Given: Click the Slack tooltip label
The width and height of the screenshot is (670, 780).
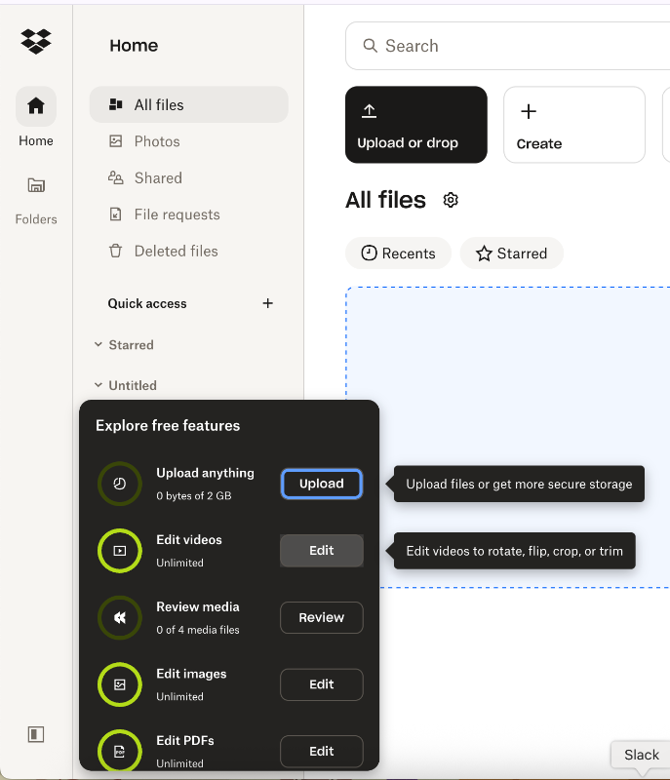Looking at the screenshot, I should coord(642,755).
